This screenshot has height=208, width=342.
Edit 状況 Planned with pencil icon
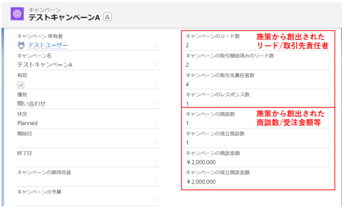pos(156,123)
